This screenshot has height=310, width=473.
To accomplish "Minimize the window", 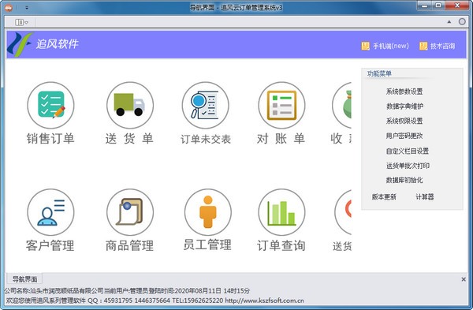I will tap(425, 6).
